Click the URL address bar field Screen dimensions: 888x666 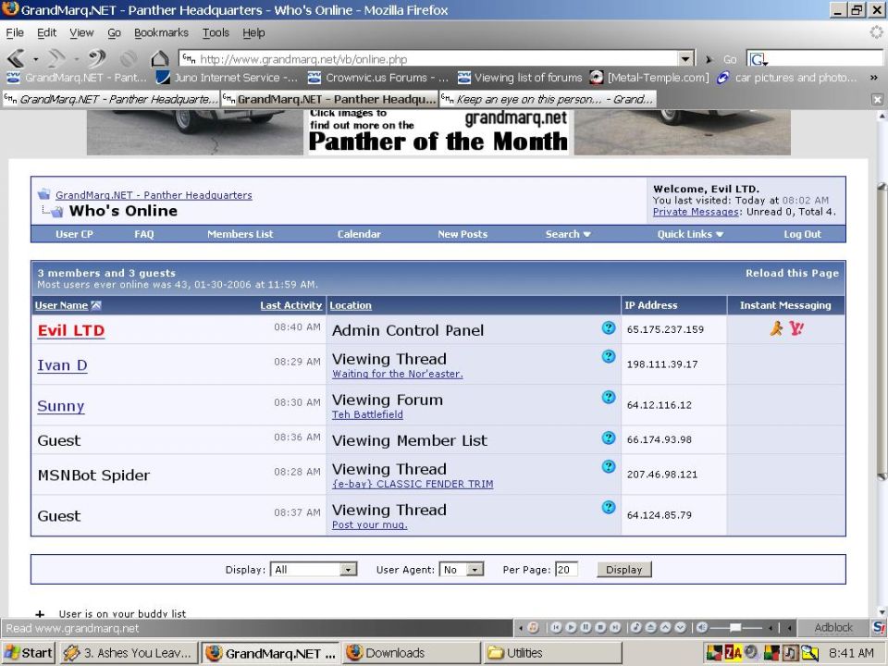point(430,59)
